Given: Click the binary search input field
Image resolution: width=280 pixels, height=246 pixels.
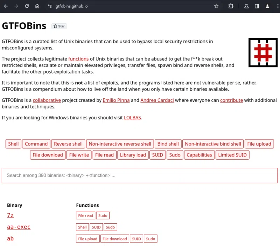Looking at the screenshot, I should click(x=140, y=175).
